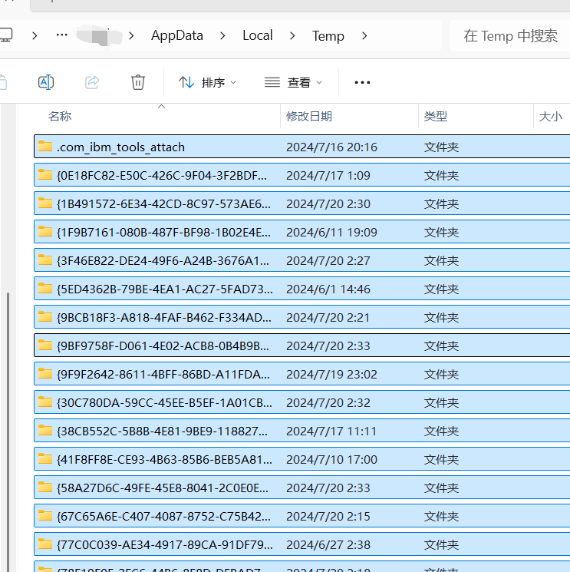Select the {30C780DA-59CC-45EE folder
570x572 pixels.
pos(301,402)
